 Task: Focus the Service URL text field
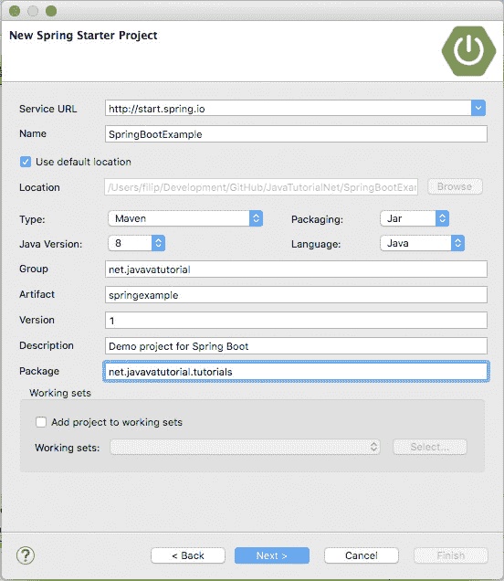coord(289,108)
